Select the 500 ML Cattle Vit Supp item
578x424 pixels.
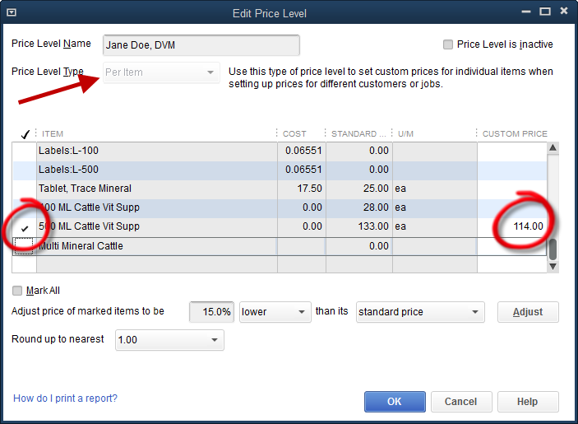(x=89, y=226)
